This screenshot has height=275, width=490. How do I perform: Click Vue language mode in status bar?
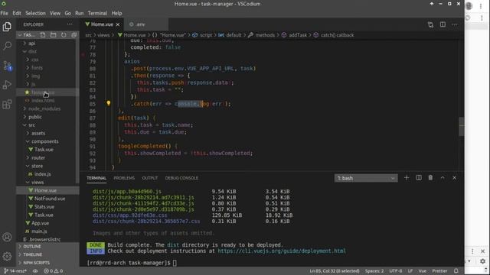[422, 271]
